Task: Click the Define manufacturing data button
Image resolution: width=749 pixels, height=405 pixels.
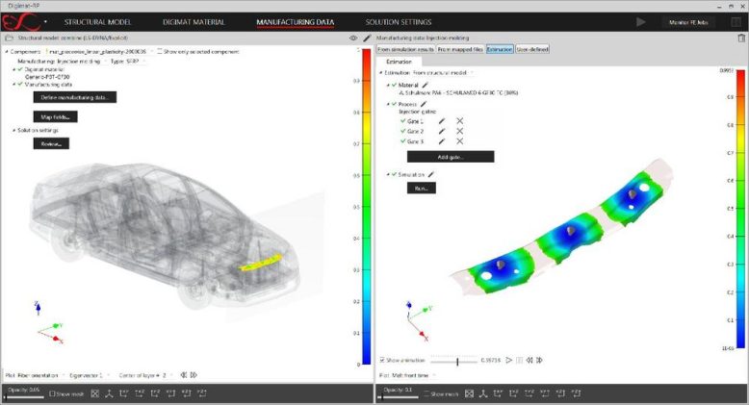Action: coord(74,97)
